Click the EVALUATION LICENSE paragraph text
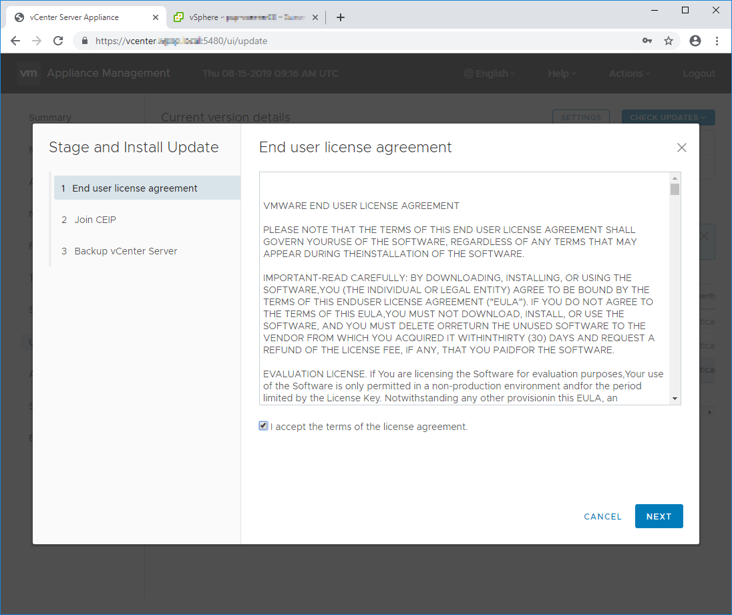 tap(463, 386)
